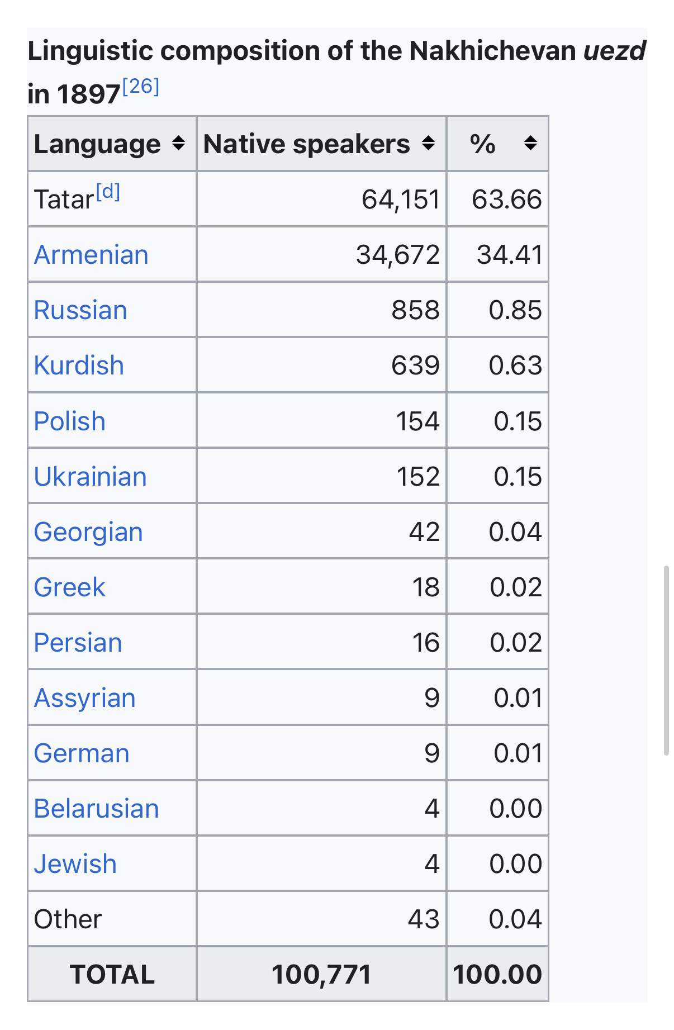Select the TOTAL native speakers cell
The height and width of the screenshot is (1030, 674).
tap(321, 974)
